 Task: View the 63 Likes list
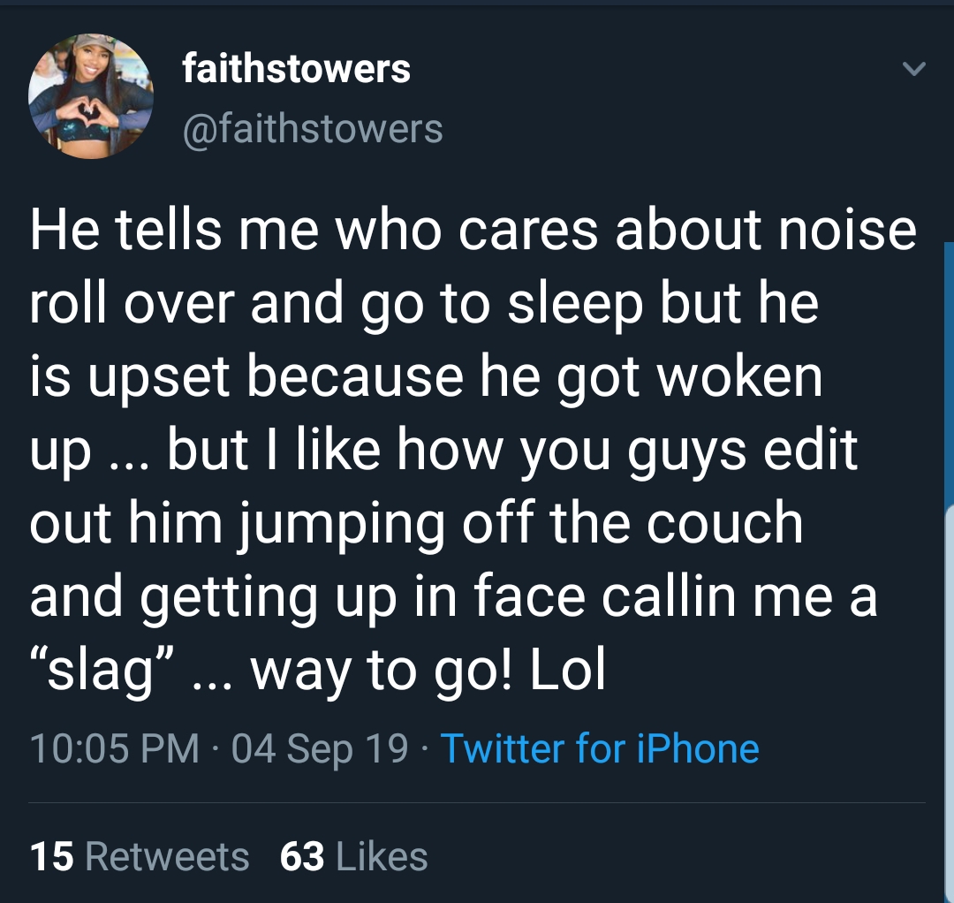click(353, 856)
